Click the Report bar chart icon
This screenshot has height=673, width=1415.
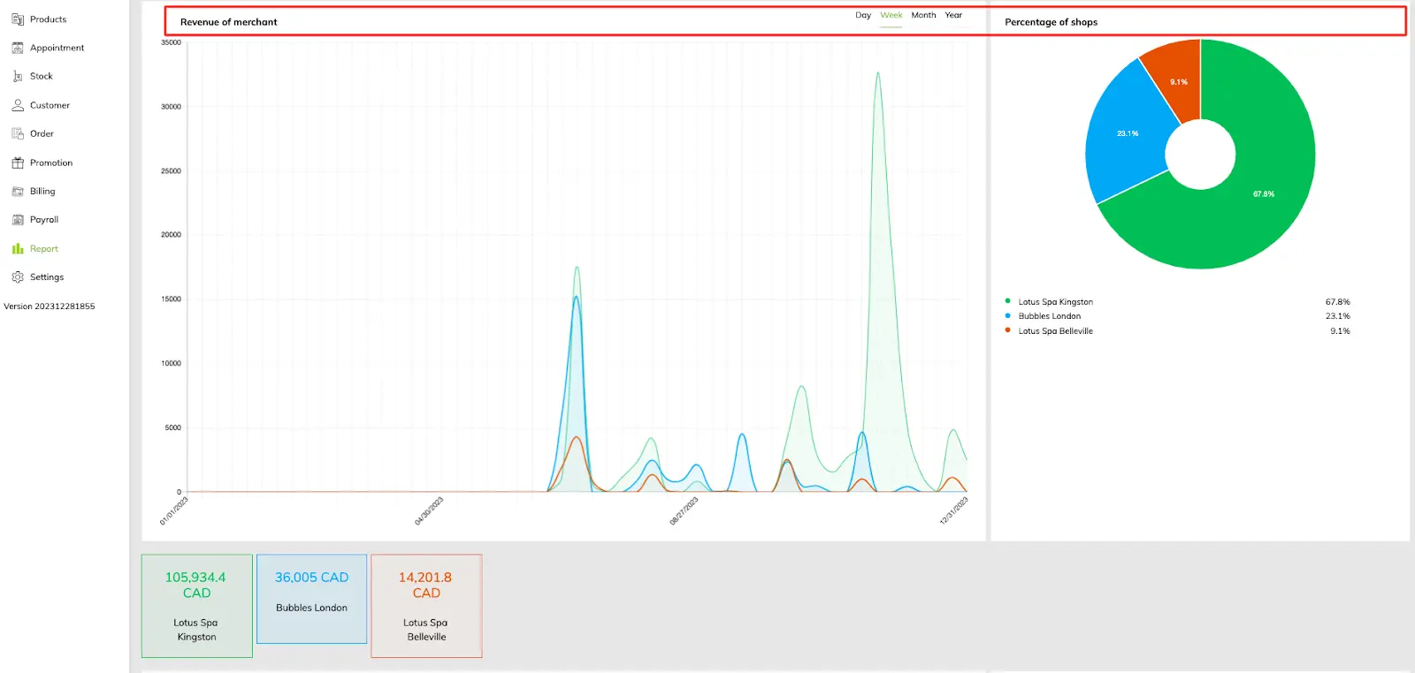click(x=18, y=248)
